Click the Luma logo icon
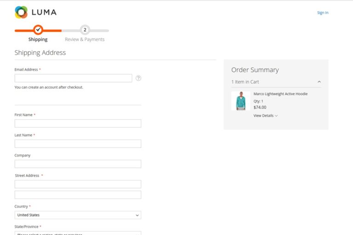Image resolution: width=353 pixels, height=235 pixels. click(21, 12)
